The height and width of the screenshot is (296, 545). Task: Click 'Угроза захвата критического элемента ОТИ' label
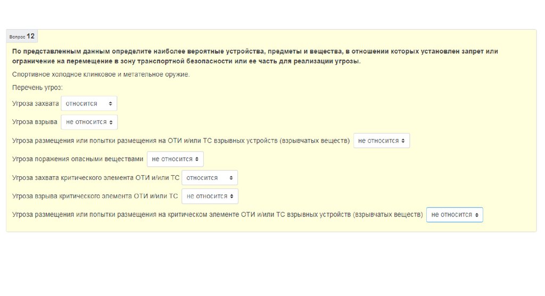click(x=95, y=178)
